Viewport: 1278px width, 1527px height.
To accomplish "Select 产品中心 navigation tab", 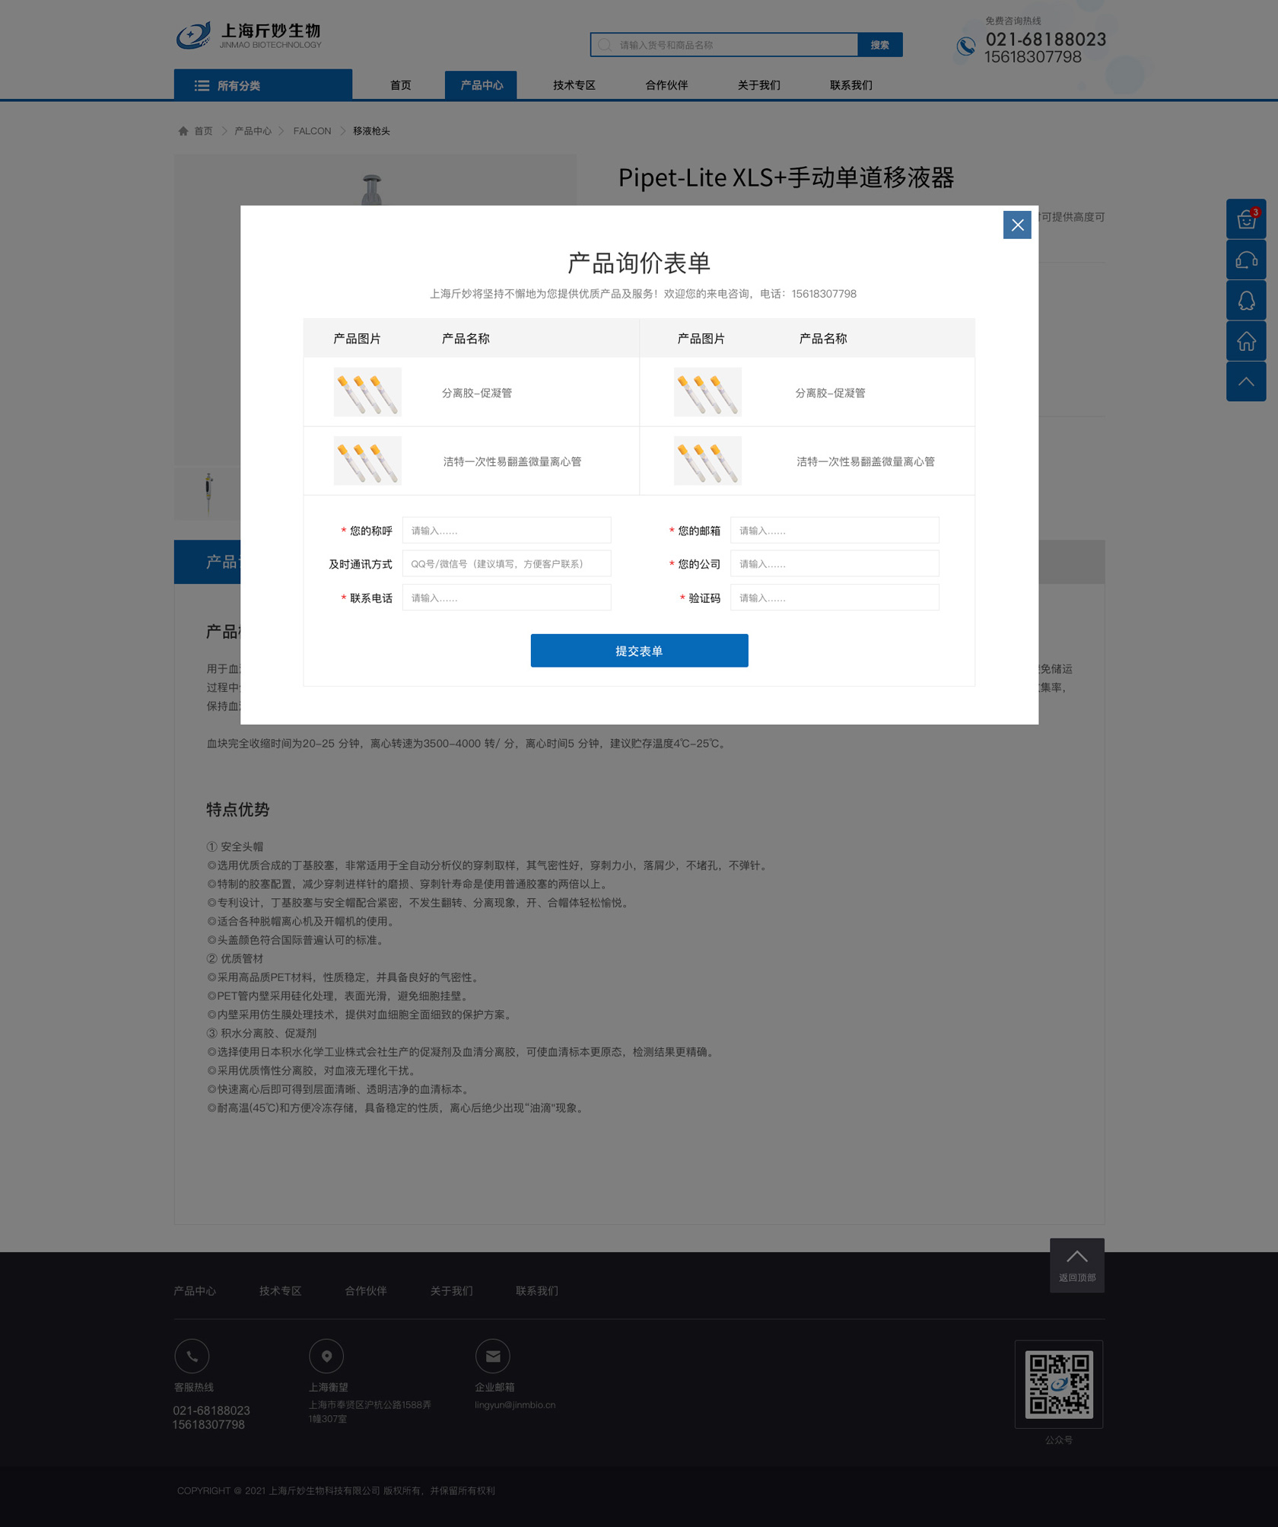I will tap(481, 85).
